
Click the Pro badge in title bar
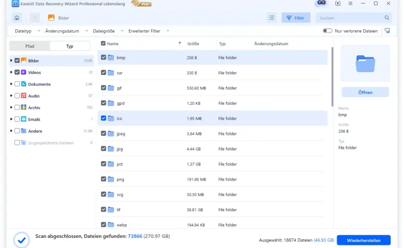(x=141, y=3)
